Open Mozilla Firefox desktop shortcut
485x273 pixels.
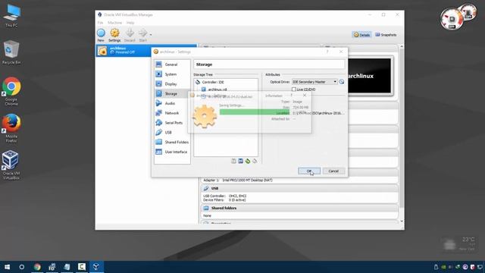click(x=11, y=128)
